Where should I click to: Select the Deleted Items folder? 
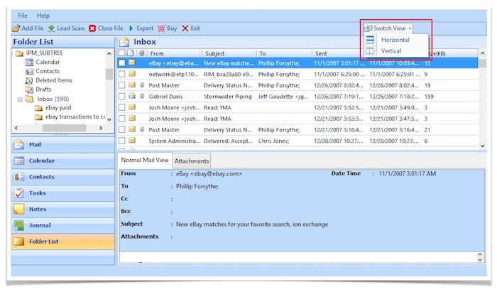54,80
